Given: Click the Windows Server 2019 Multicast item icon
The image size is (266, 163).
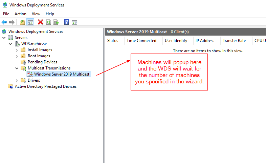Looking at the screenshot, I should click(x=30, y=74).
